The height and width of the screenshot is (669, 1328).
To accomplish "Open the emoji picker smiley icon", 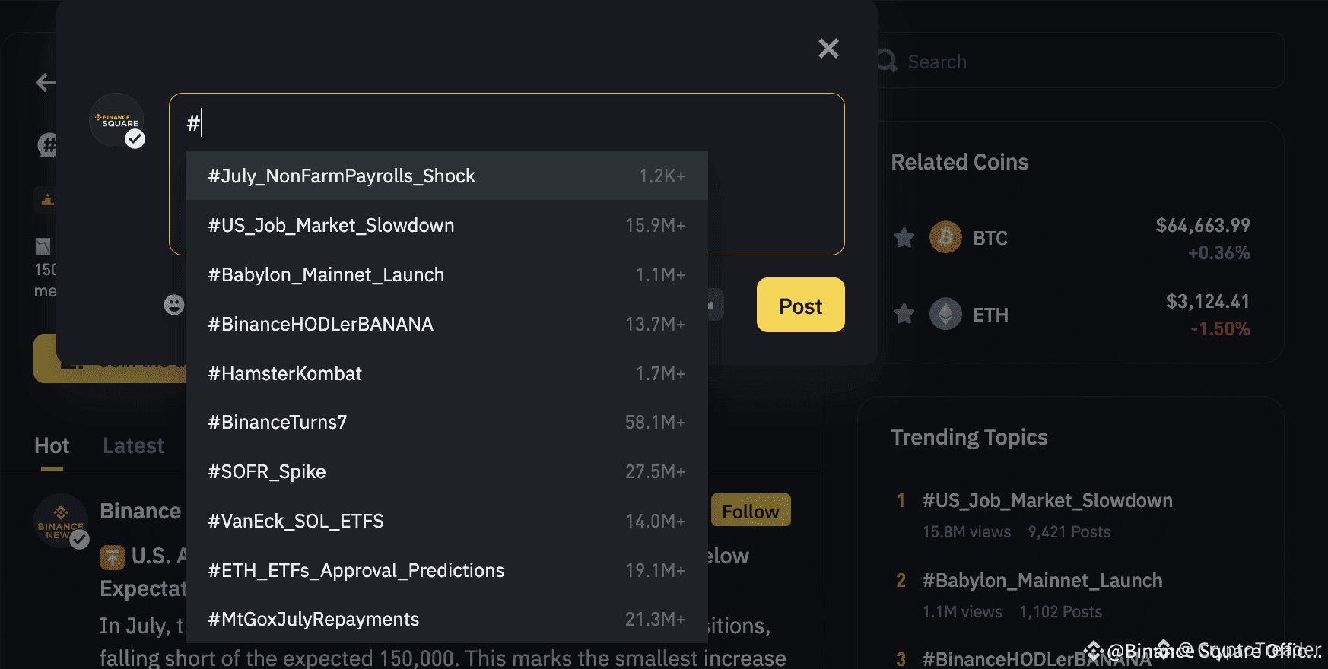I will tap(174, 305).
